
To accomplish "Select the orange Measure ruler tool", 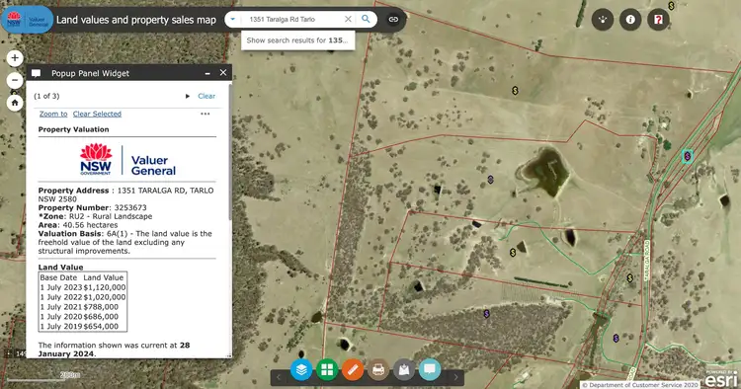I will (353, 369).
